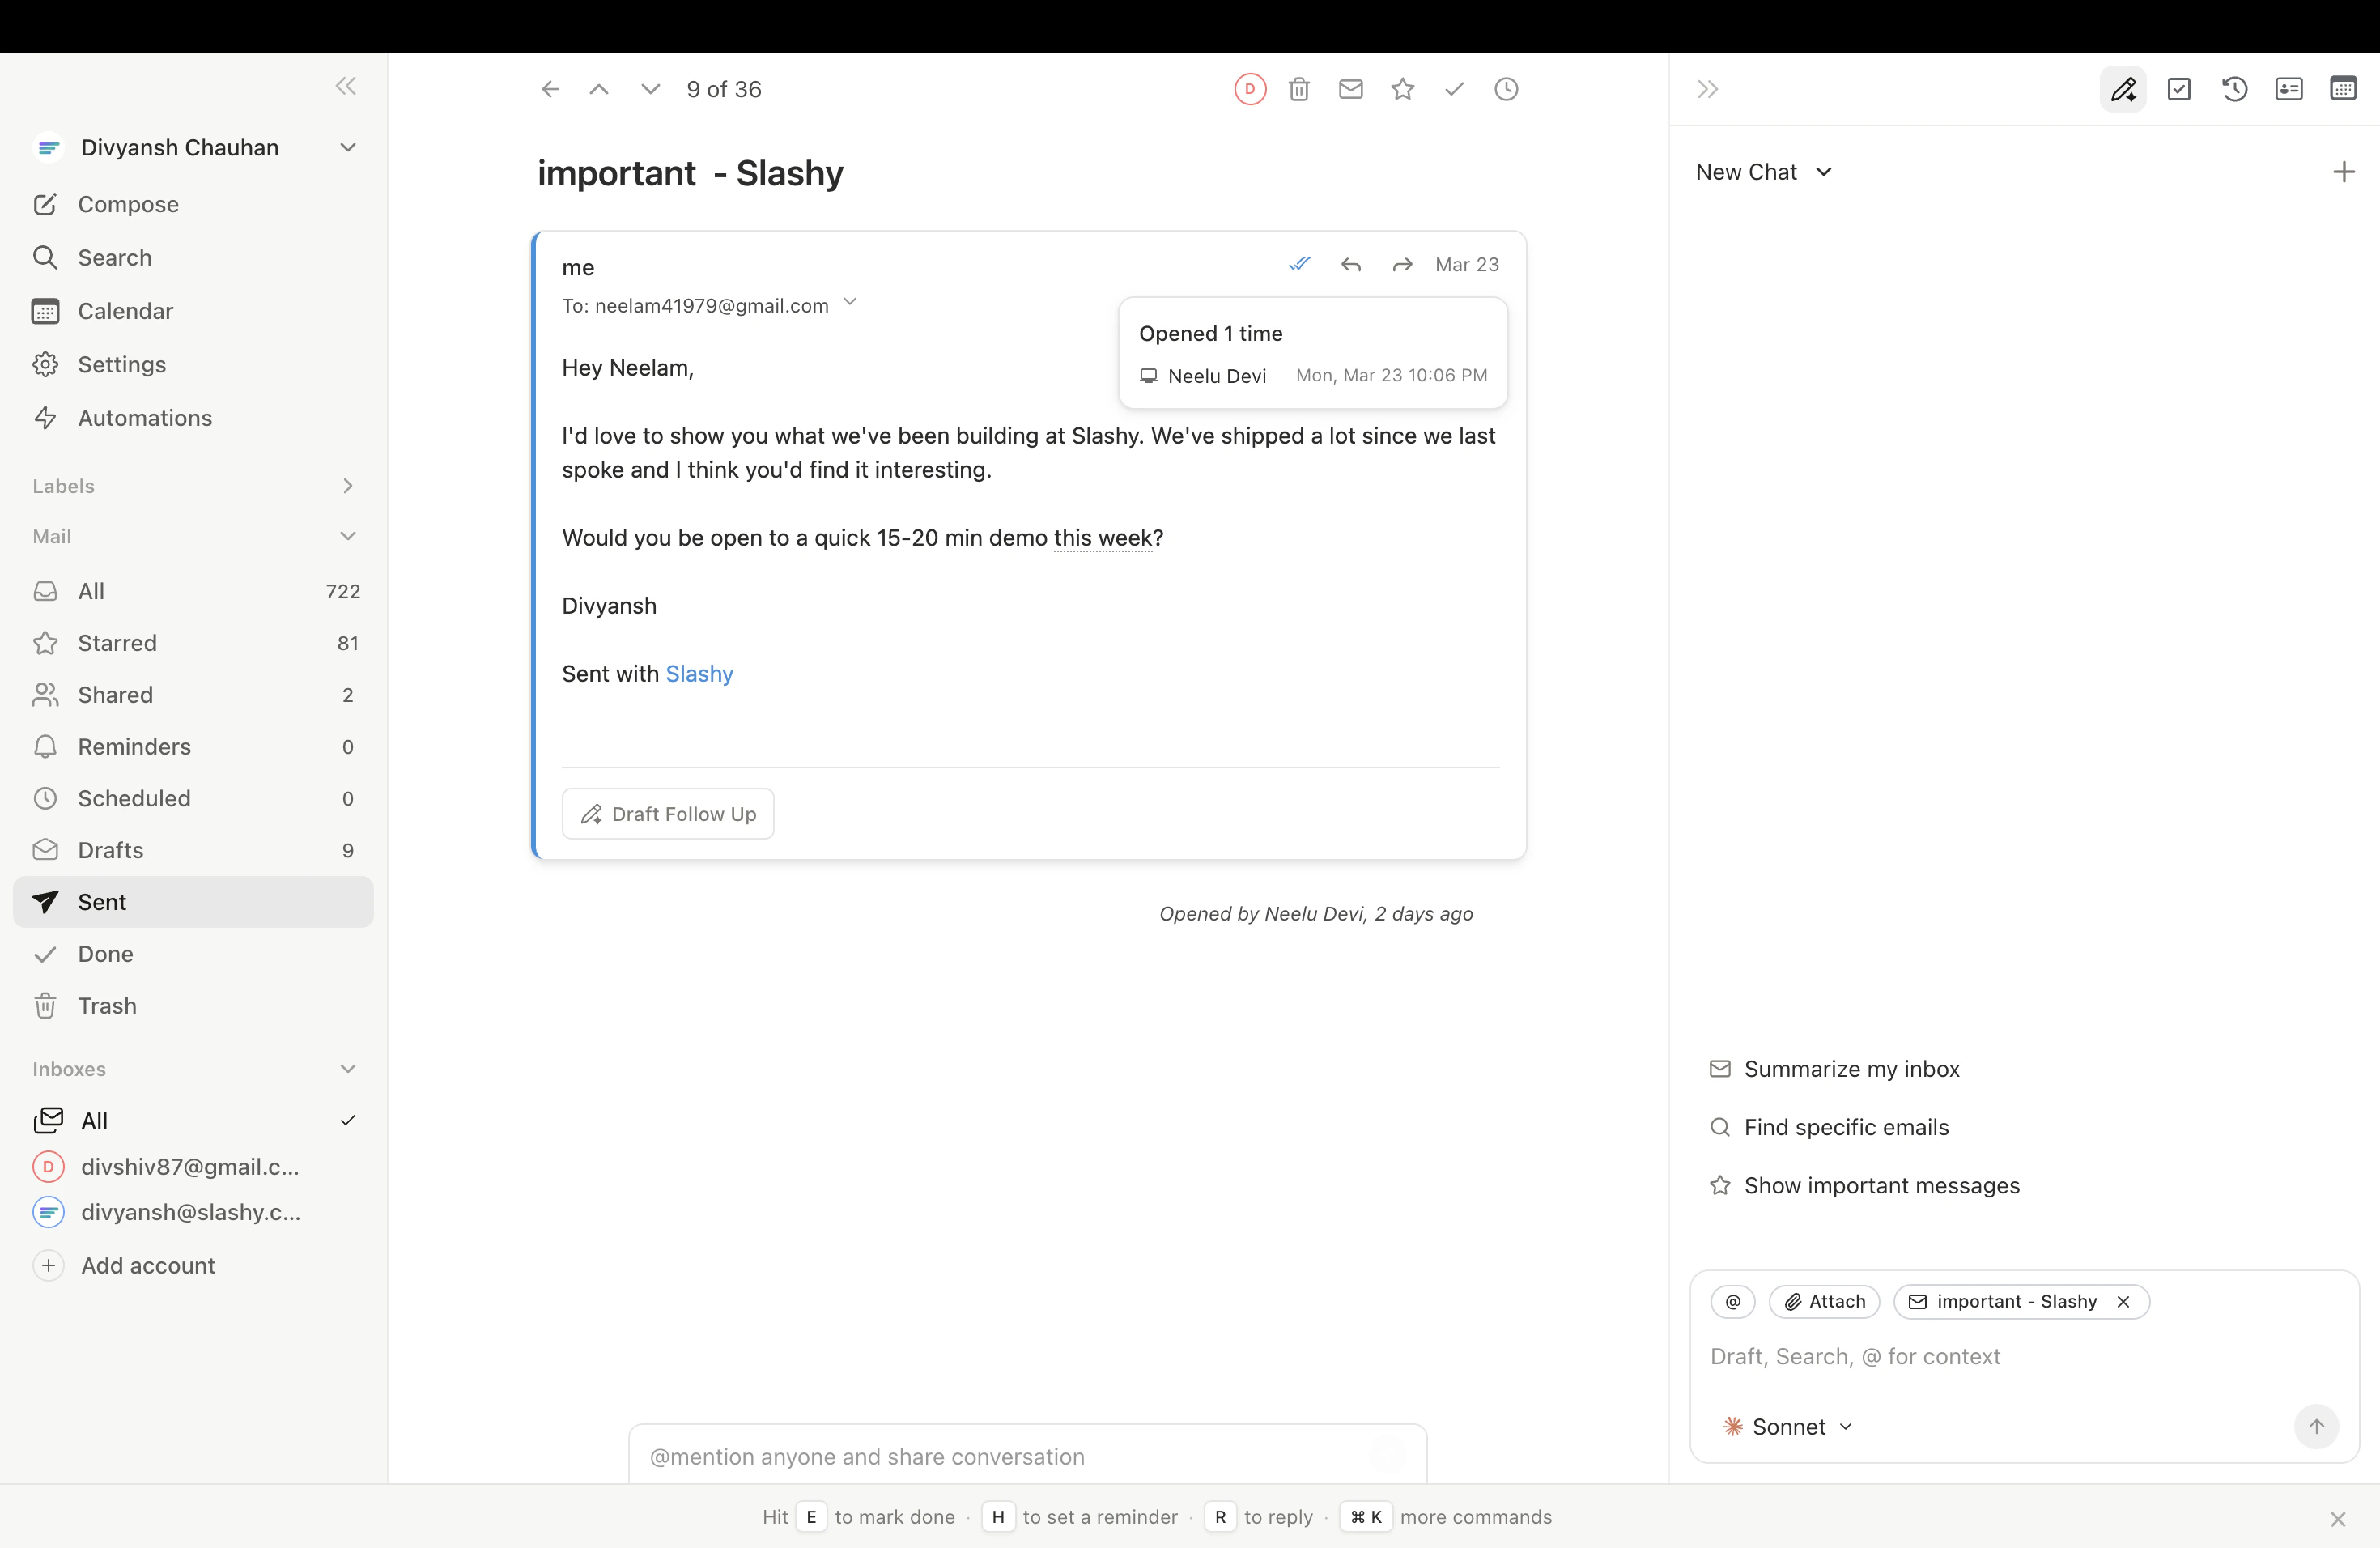
Task: Mark the email unread with the envelope icon
Action: [x=1351, y=88]
